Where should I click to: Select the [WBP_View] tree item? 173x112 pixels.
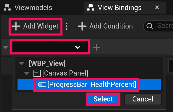47,63
